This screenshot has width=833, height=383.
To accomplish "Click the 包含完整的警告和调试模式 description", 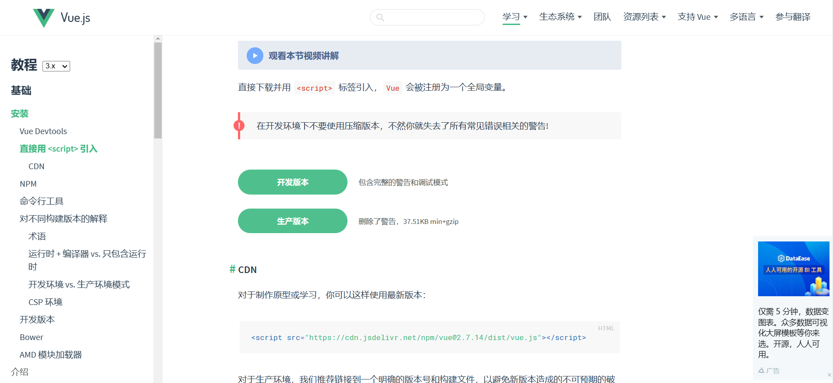I will [403, 182].
